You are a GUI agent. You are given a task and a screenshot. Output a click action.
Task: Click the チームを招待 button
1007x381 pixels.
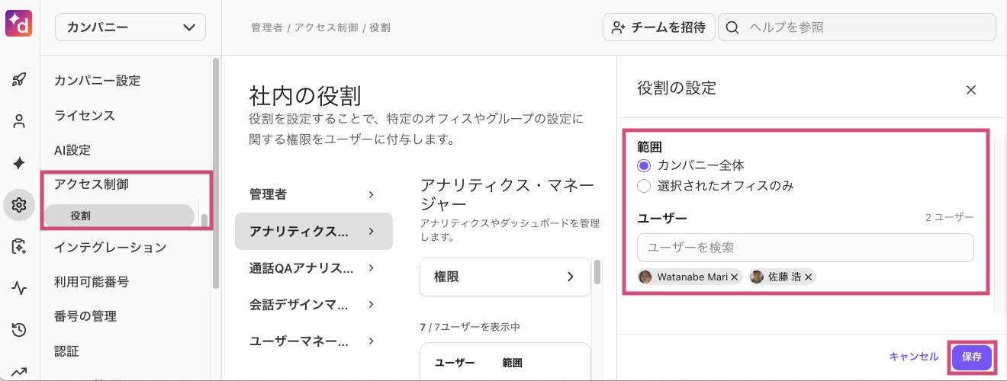(659, 27)
